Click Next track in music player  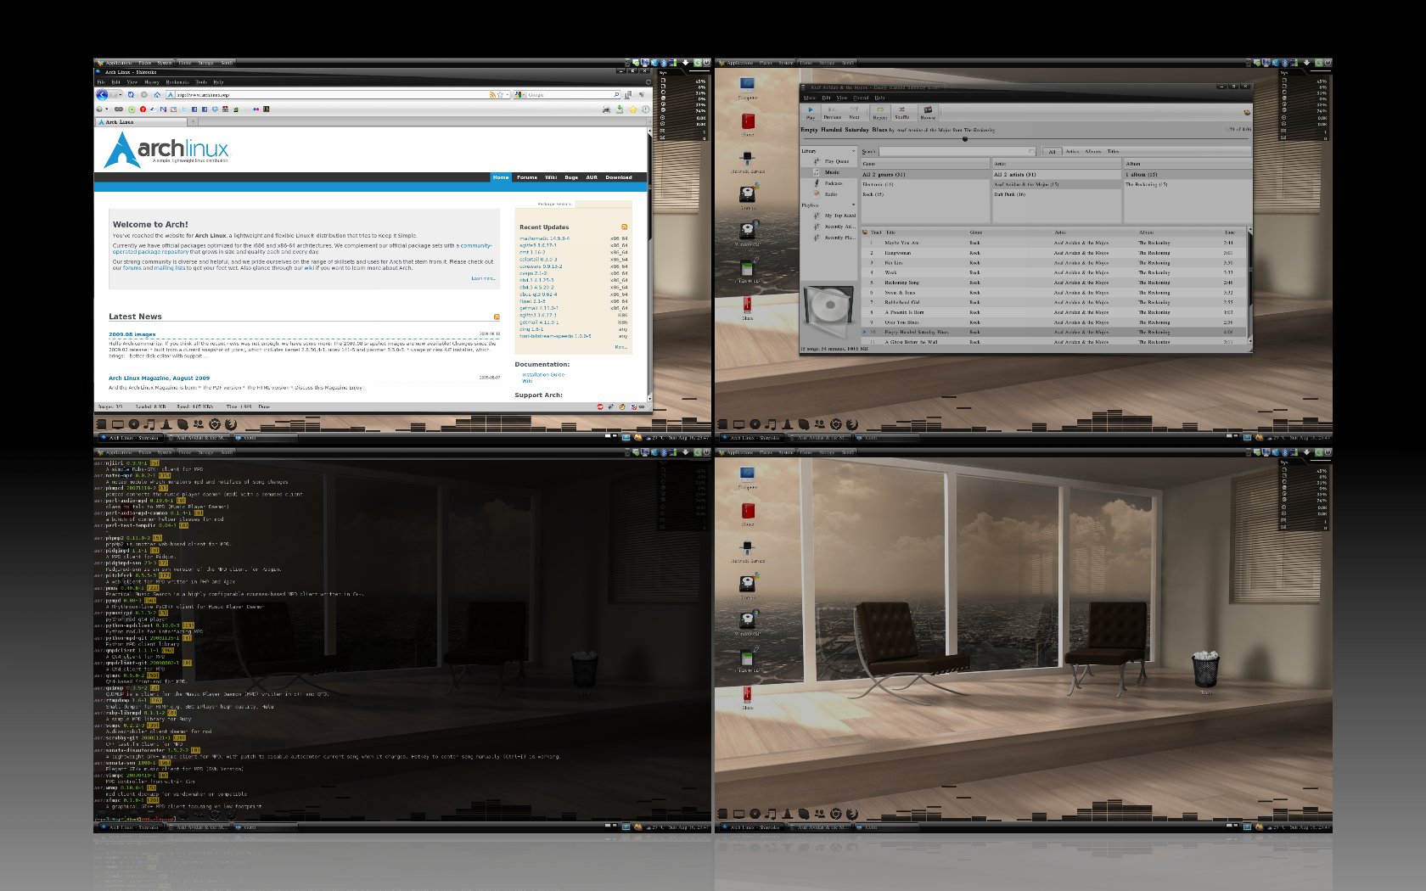tap(855, 113)
